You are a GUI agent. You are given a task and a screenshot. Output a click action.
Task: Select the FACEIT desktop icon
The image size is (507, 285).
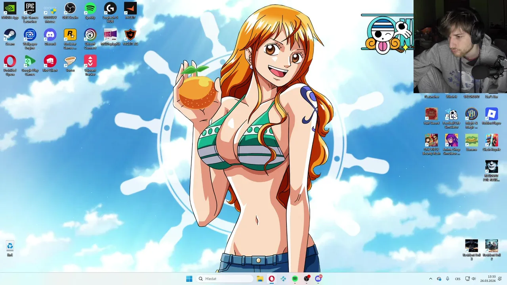pos(130,11)
